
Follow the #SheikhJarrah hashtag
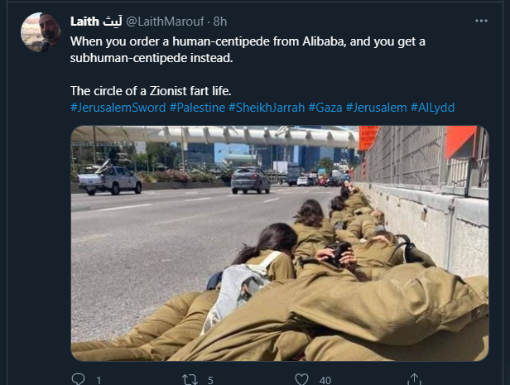(267, 108)
